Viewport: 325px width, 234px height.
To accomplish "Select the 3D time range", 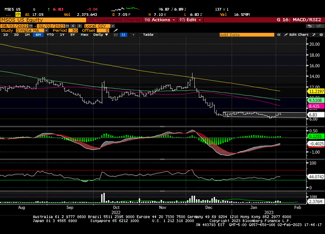I will click(16, 34).
